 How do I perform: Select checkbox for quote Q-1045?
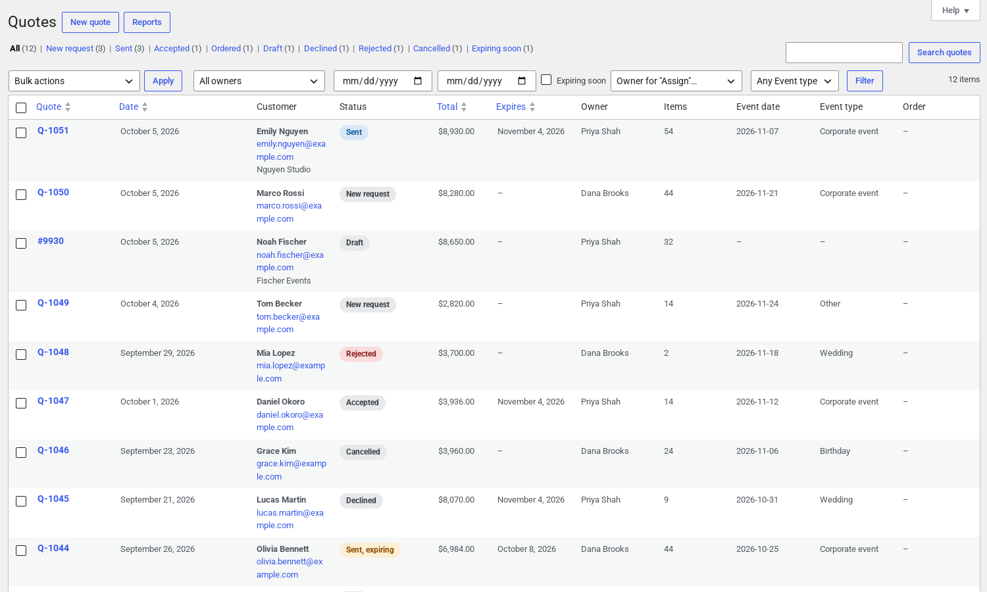click(21, 501)
